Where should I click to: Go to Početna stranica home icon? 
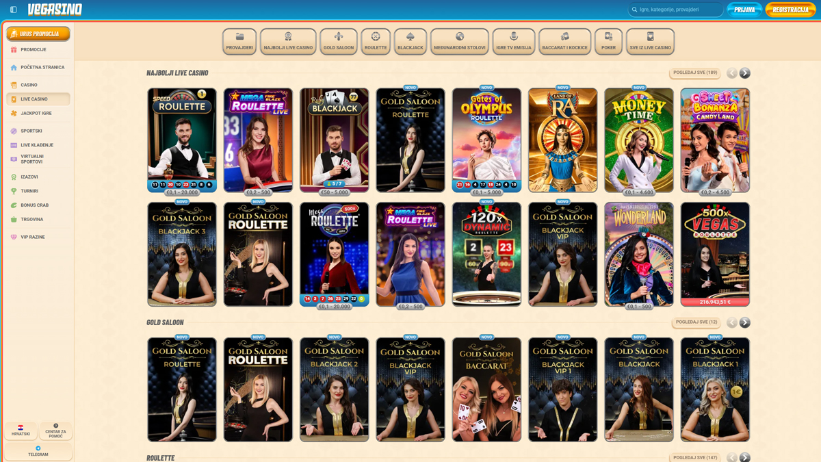(14, 68)
